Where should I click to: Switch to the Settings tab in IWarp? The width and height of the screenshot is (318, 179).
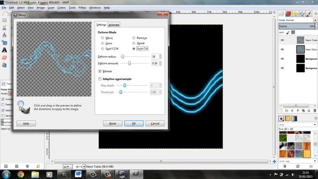point(101,24)
